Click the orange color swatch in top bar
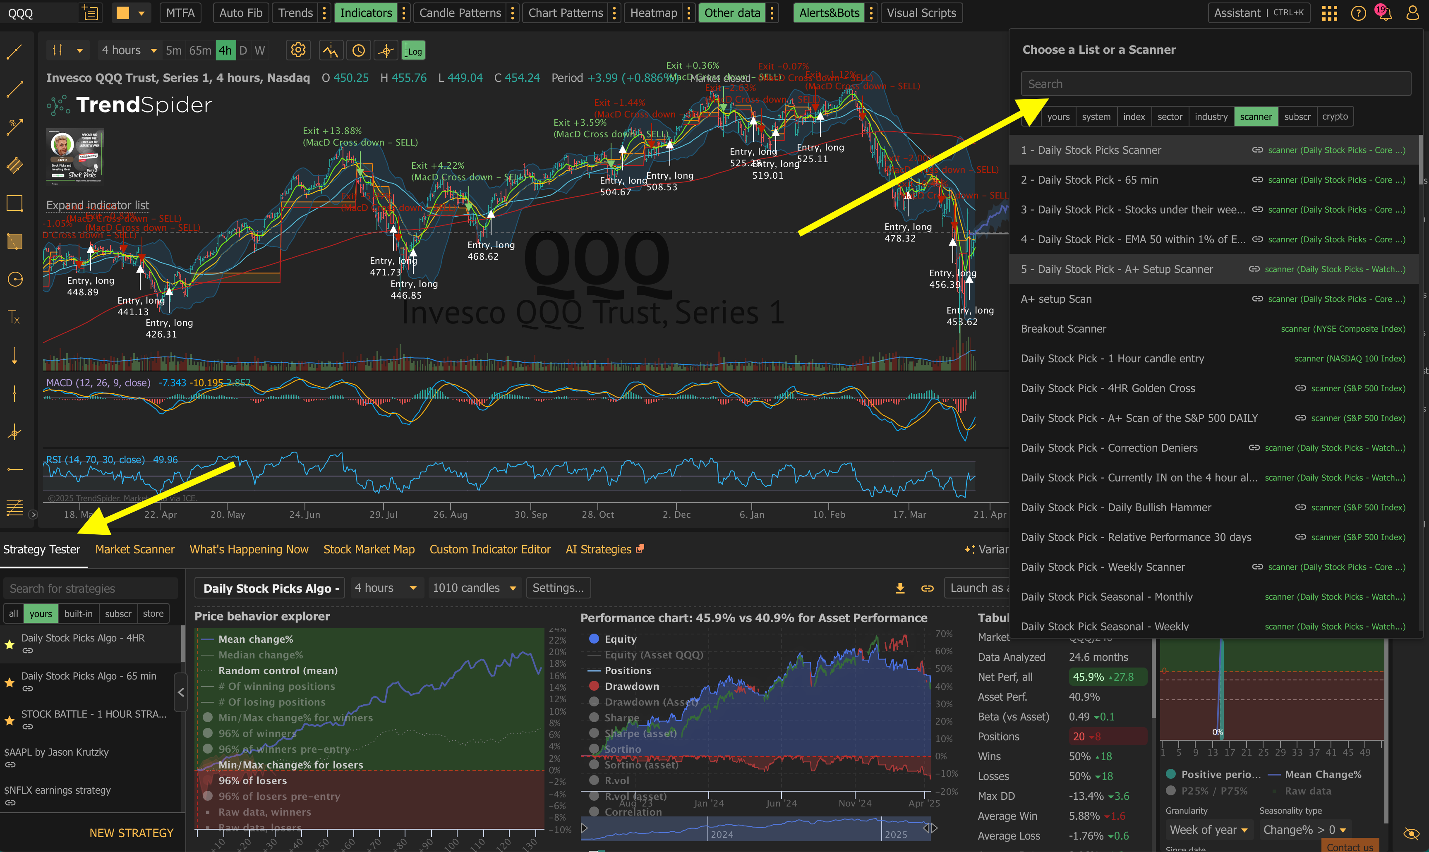The height and width of the screenshot is (852, 1429). click(x=122, y=13)
